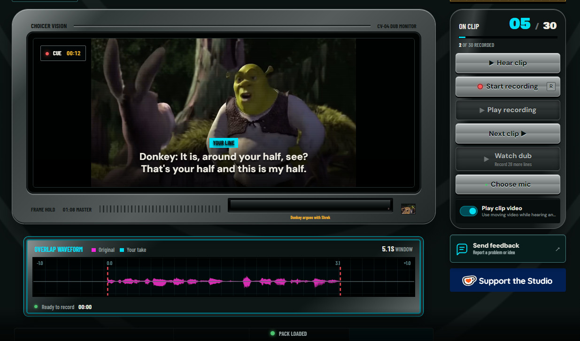Click the Shrek video frame
Image resolution: width=580 pixels, height=341 pixels.
pyautogui.click(x=224, y=113)
